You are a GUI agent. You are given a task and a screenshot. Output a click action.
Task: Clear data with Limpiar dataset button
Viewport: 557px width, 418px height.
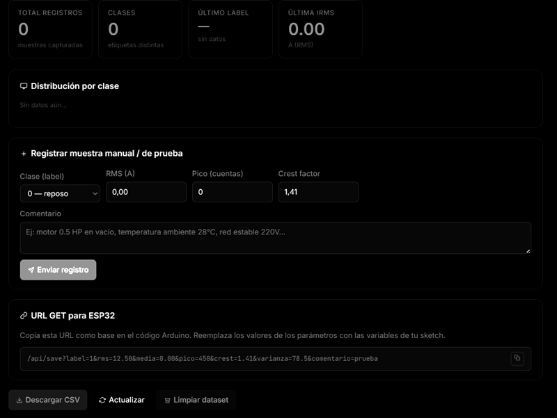196,400
